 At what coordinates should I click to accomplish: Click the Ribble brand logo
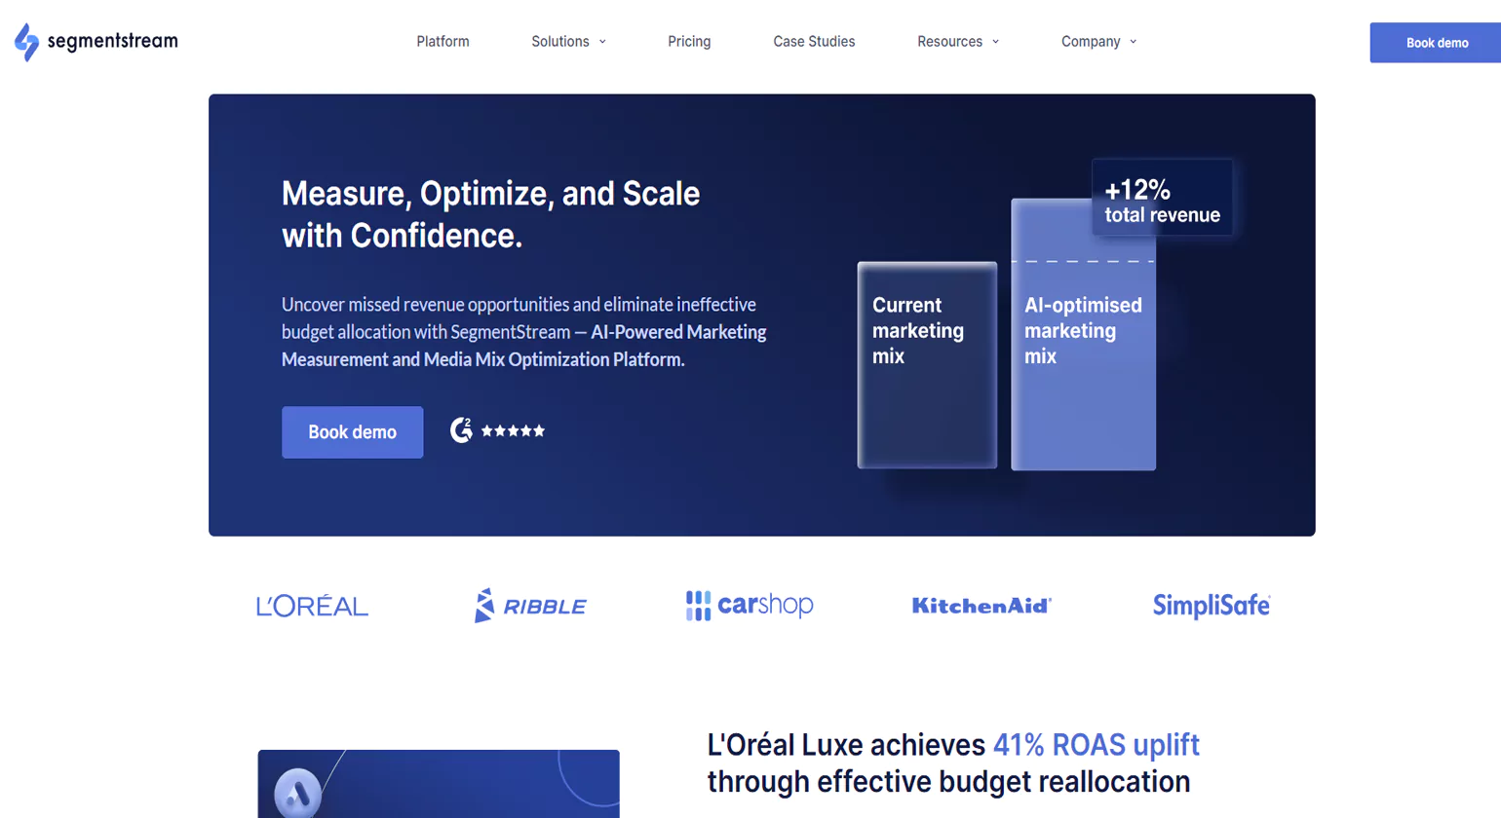[x=530, y=606]
